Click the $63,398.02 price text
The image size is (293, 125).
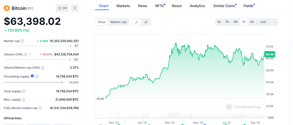point(32,21)
